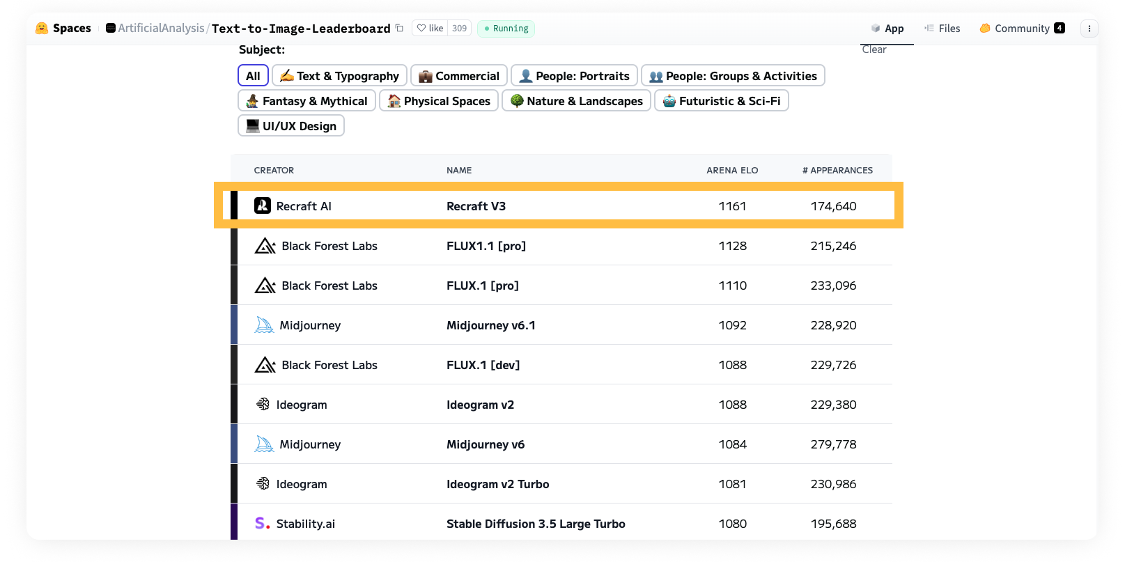Filter by Physical Spaces subject
The image size is (1125, 562).
[x=439, y=101]
